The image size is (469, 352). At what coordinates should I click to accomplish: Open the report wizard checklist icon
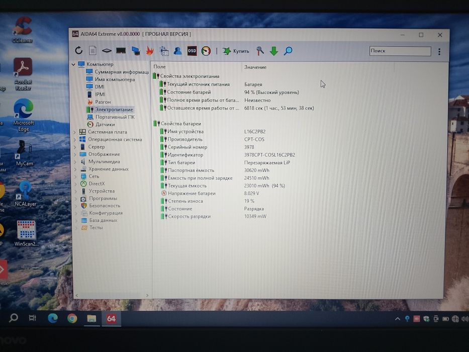pyautogui.click(x=164, y=51)
